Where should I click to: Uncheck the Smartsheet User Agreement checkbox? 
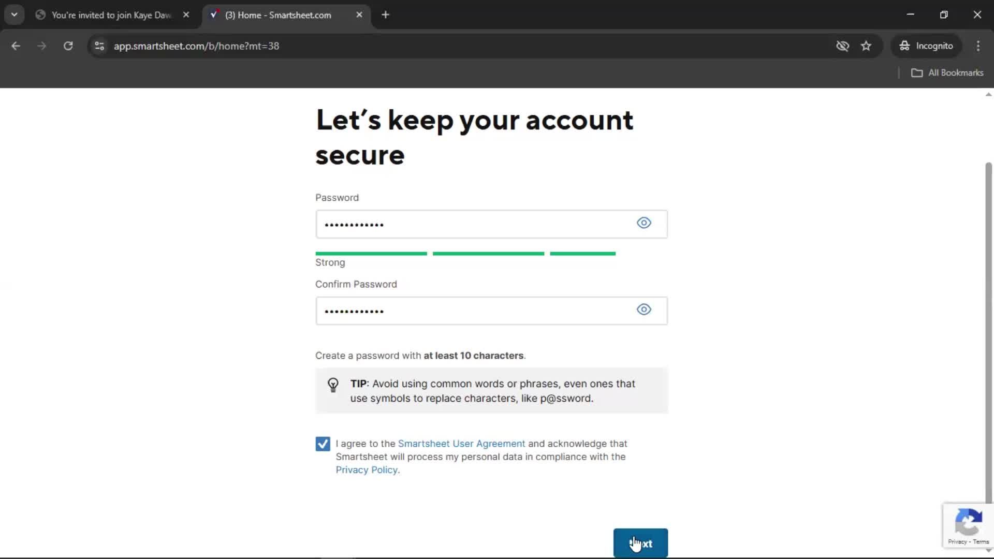(323, 444)
